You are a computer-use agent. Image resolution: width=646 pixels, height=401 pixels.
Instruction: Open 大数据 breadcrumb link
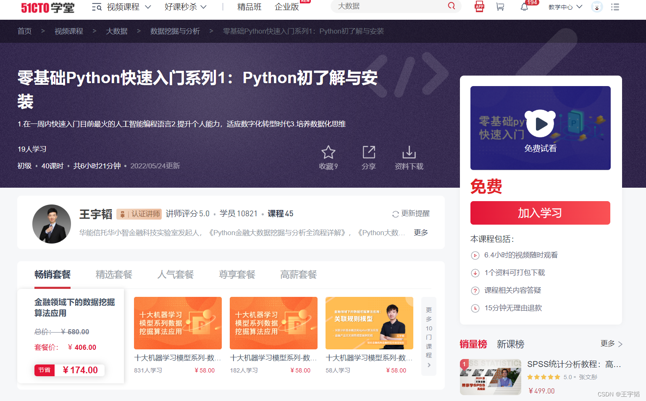(117, 31)
